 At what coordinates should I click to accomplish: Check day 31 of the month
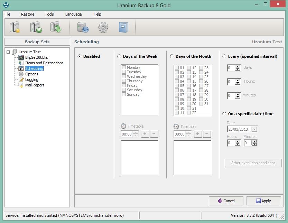pyautogui.click(x=201, y=104)
